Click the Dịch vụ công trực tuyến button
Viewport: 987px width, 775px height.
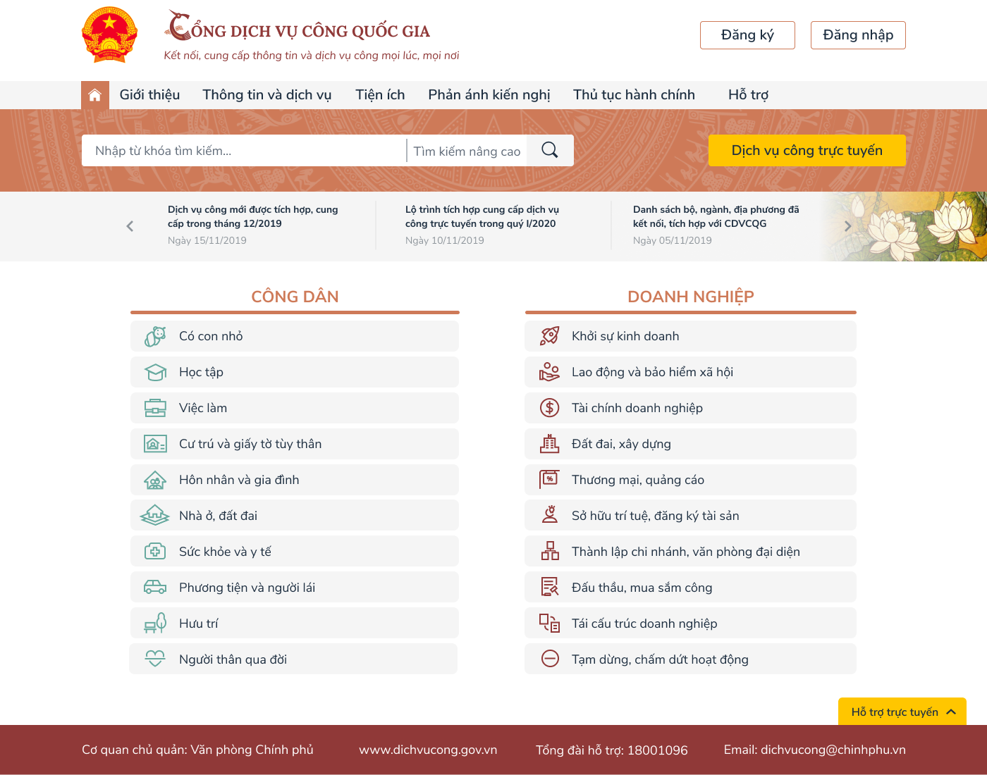(x=807, y=150)
